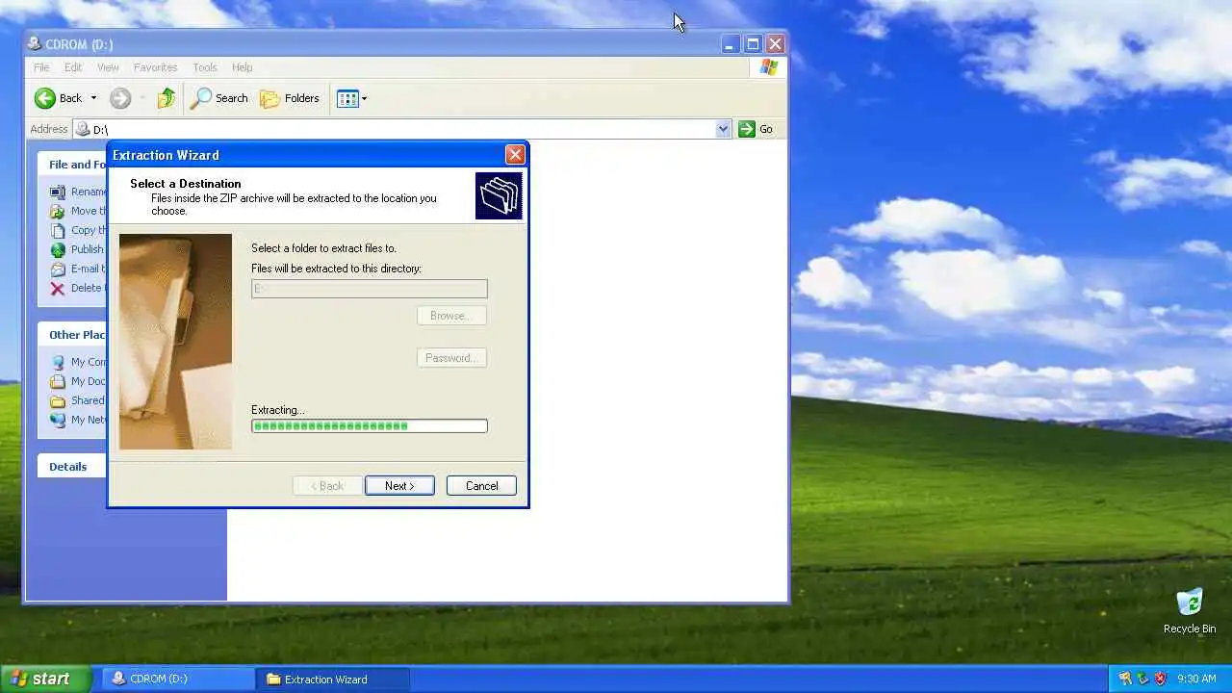Cancel the Extraction Wizard
Viewport: 1232px width, 693px height.
[x=481, y=486]
